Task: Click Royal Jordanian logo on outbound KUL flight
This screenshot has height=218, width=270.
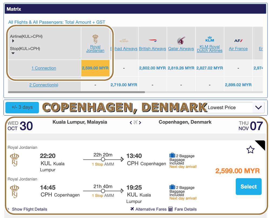Action: [15, 159]
